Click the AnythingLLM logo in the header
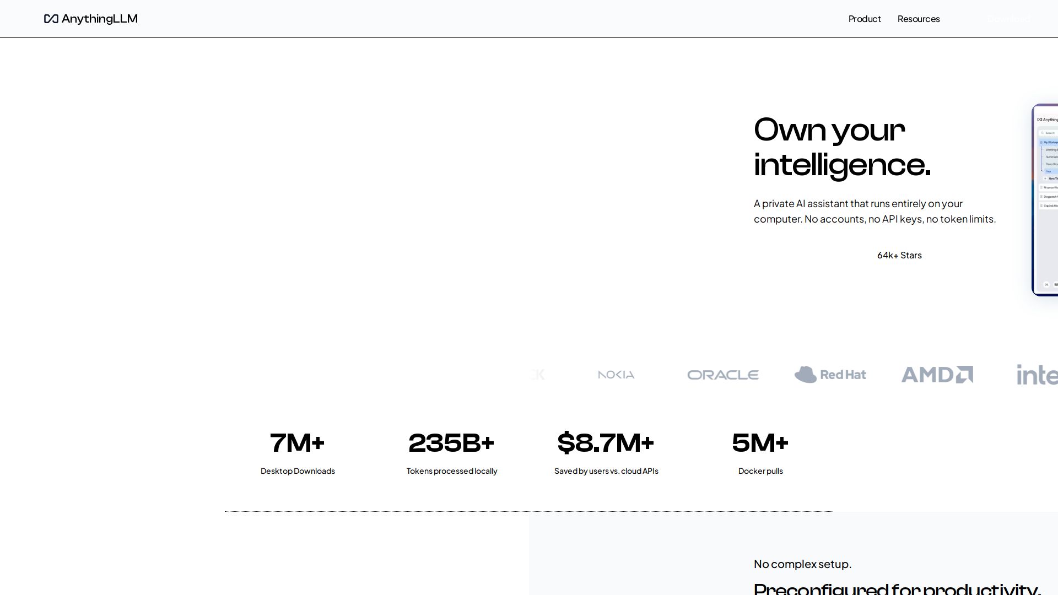Viewport: 1058px width, 595px height. (91, 19)
